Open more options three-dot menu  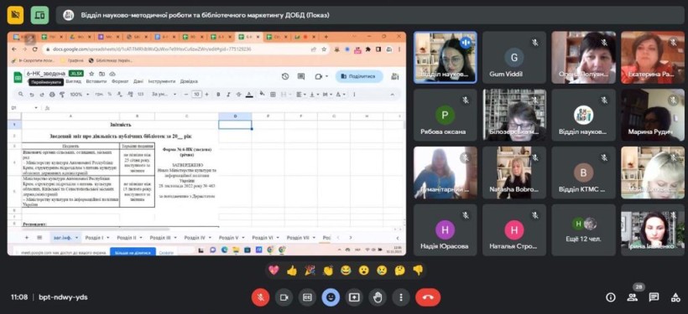coord(400,297)
